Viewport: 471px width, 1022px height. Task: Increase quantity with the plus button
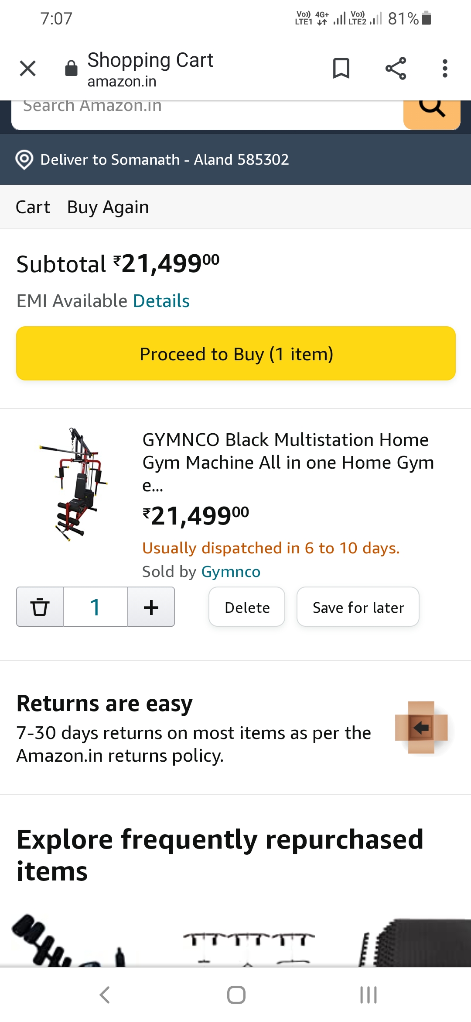click(151, 607)
